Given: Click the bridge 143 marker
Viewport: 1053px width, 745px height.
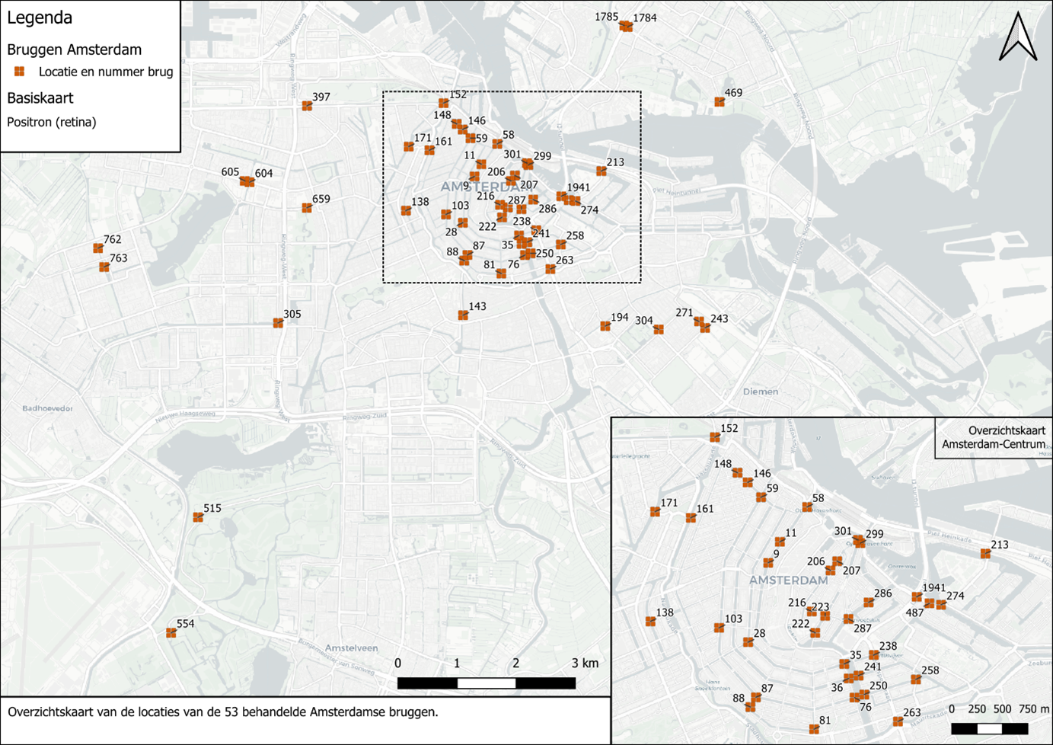Looking at the screenshot, I should click(463, 315).
